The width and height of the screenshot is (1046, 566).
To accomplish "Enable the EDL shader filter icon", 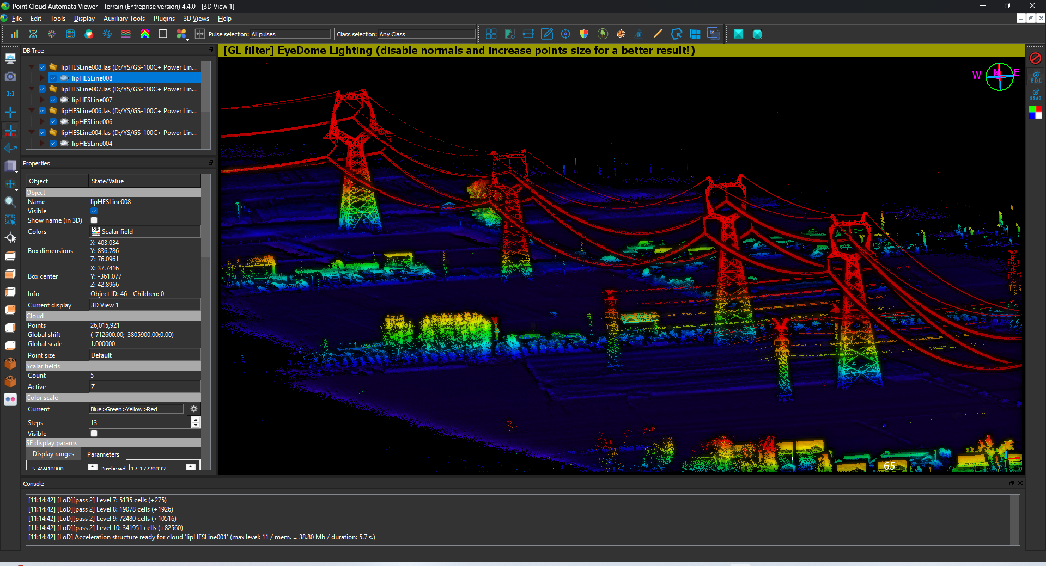I will pyautogui.click(x=1035, y=77).
